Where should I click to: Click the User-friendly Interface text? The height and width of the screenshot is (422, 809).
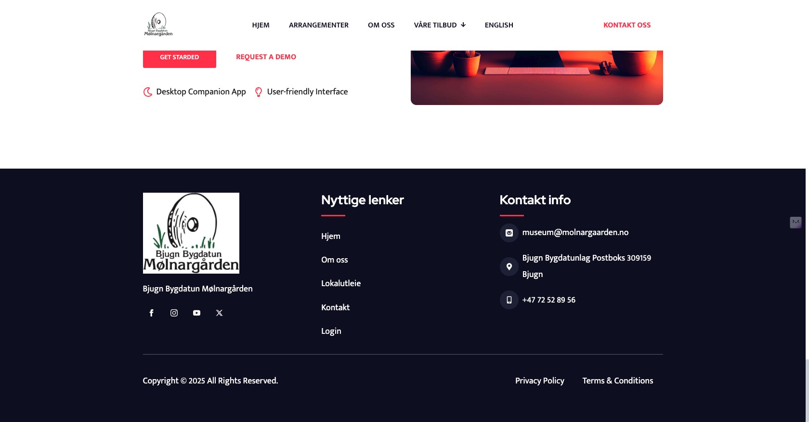point(307,92)
